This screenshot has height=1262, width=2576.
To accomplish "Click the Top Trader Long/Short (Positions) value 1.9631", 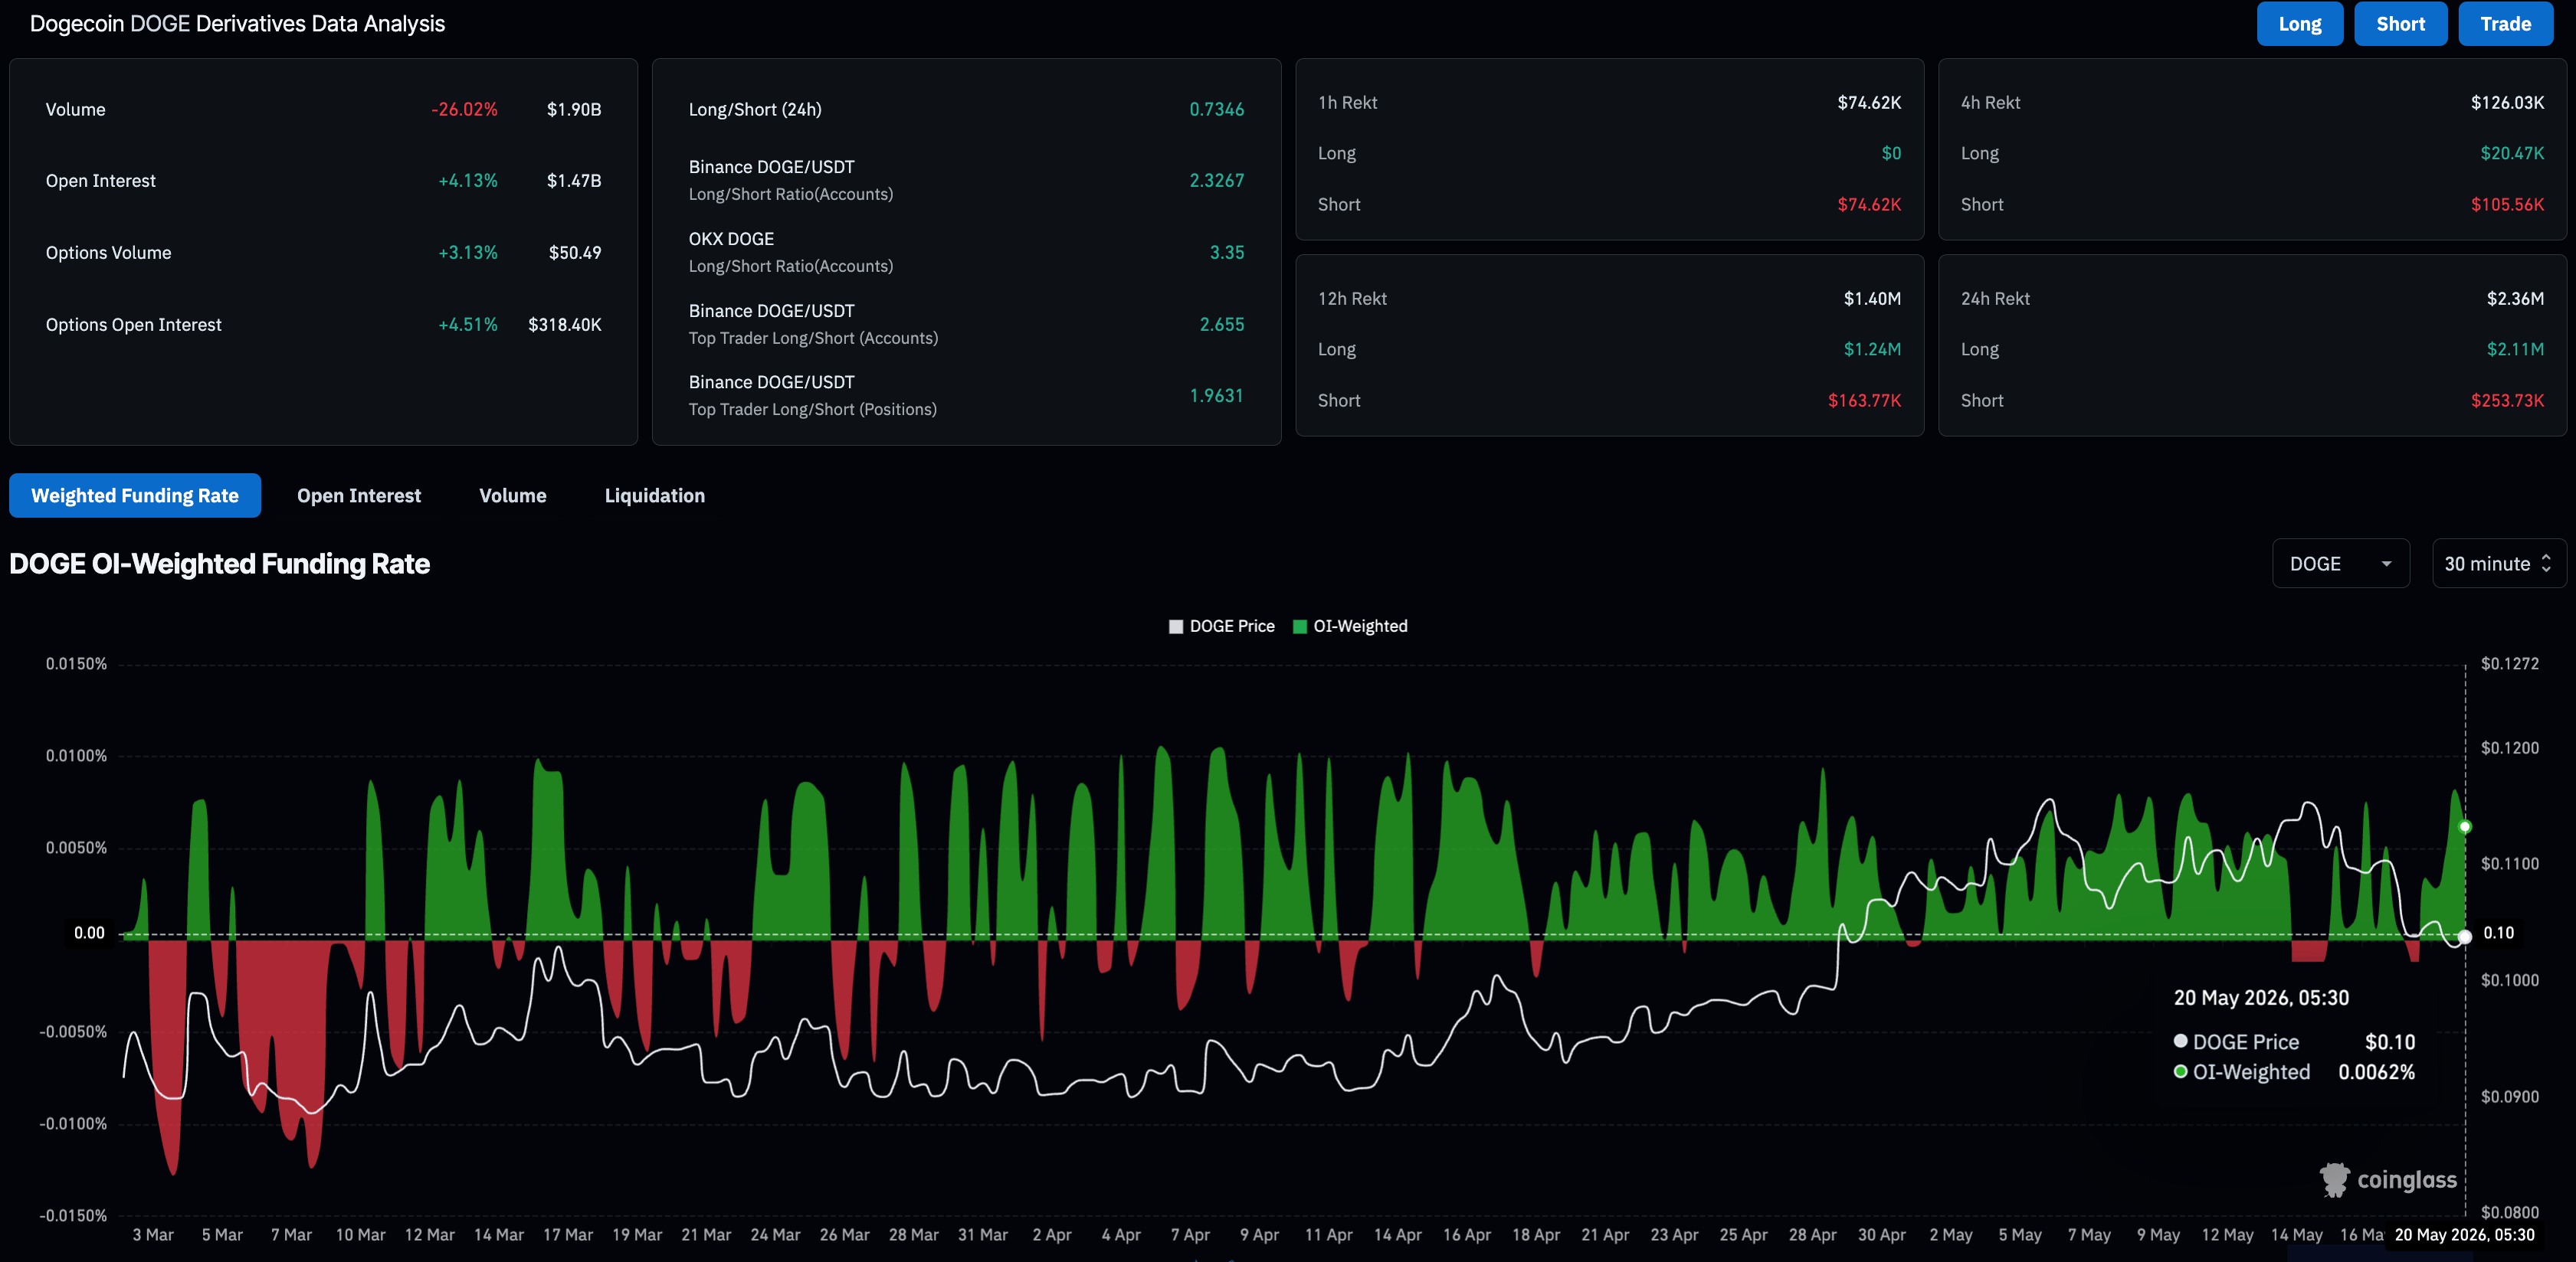I will [1217, 396].
